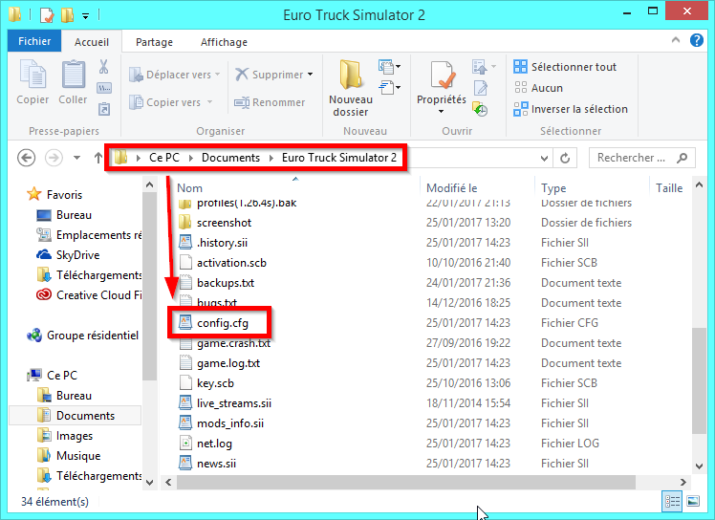715x520 pixels.
Task: Select Creative Cloud Files in Favoris
Action: click(x=90, y=295)
